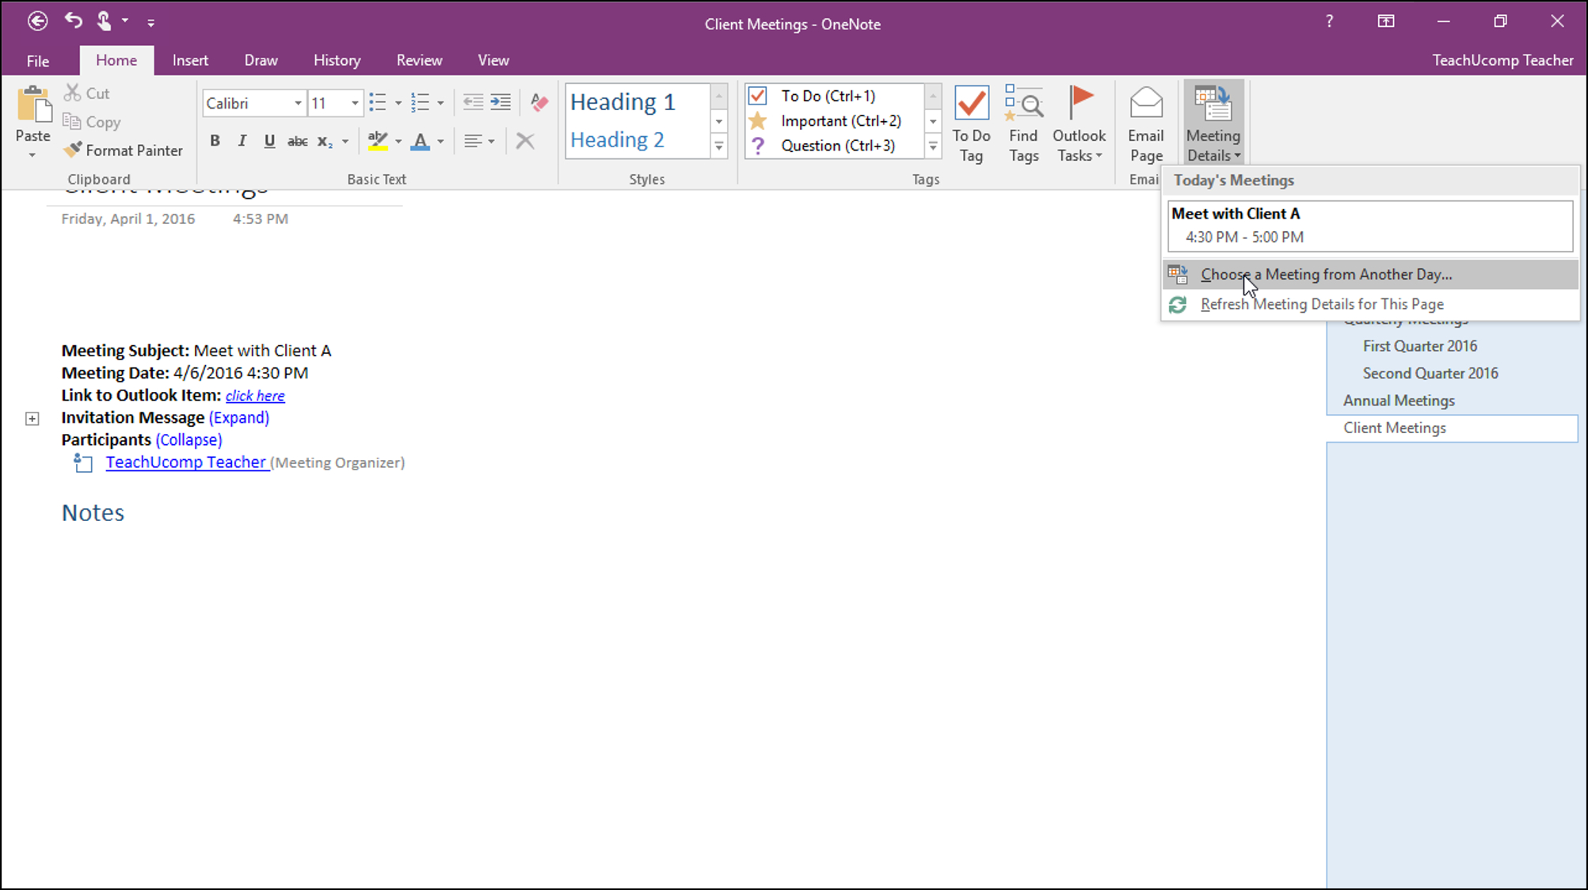Screen dimensions: 1588x890
Task: Click the Bold formatting icon
Action: 215,139
